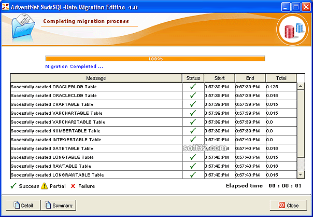Image resolution: width=313 pixels, height=217 pixels.
Task: Click the status checkmark for RAWTABLE row
Action: point(193,166)
